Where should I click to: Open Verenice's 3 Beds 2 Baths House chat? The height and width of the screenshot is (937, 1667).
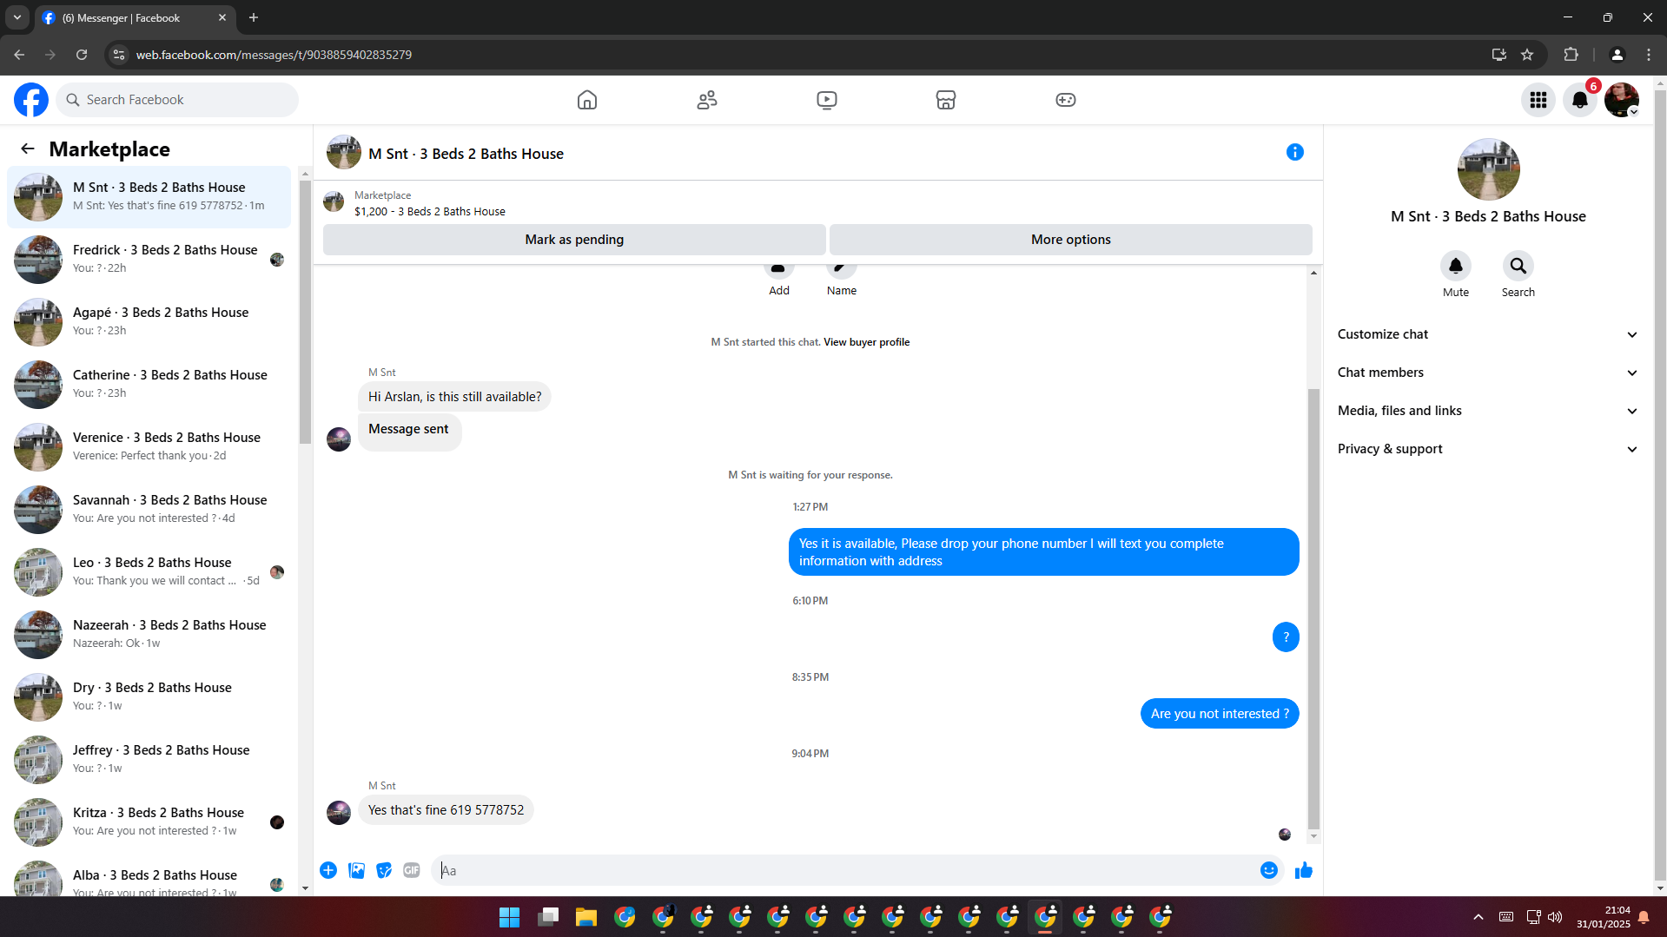(149, 447)
